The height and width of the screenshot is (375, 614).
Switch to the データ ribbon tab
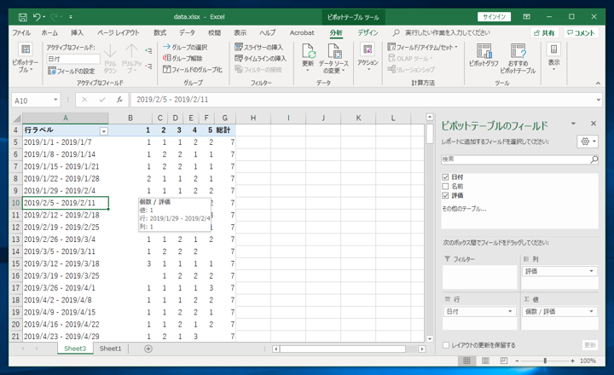187,32
